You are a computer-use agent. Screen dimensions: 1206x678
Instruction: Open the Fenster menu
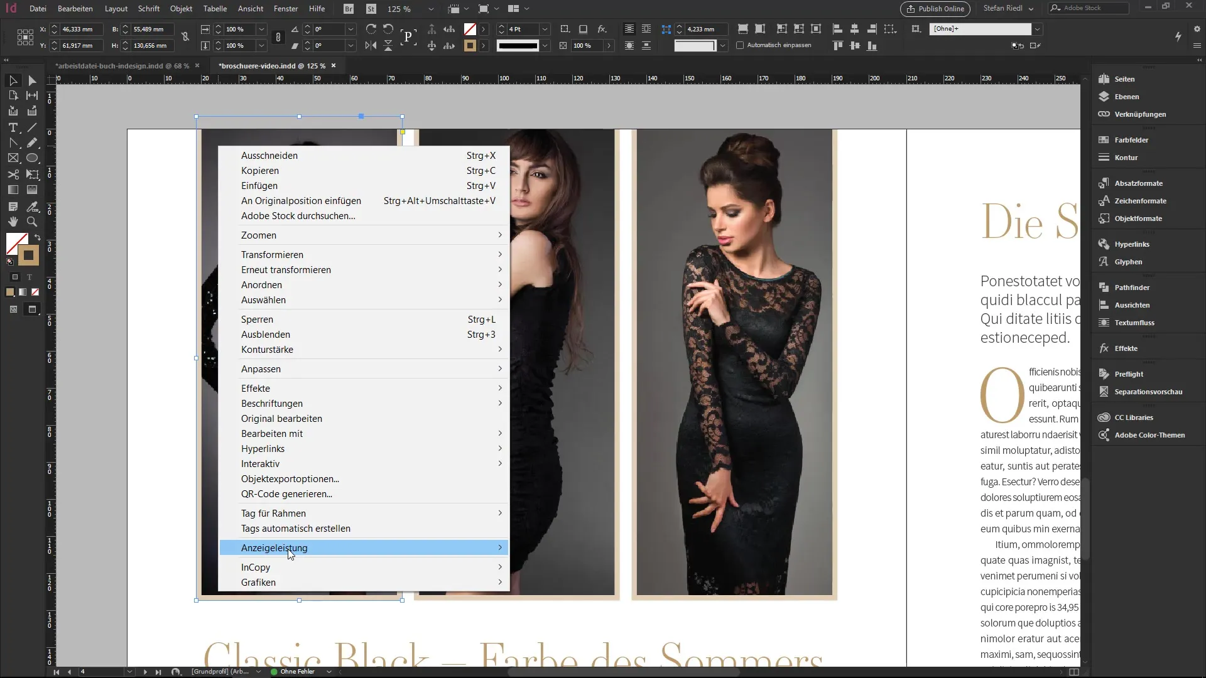click(286, 9)
